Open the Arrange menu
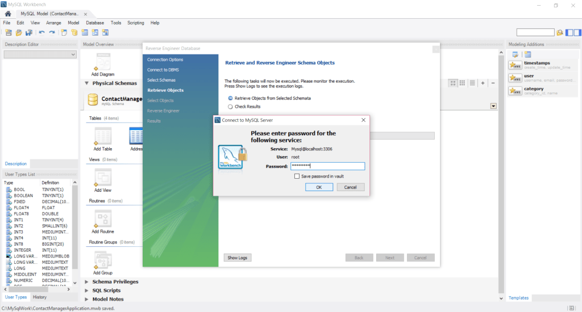Image resolution: width=582 pixels, height=312 pixels. [53, 23]
